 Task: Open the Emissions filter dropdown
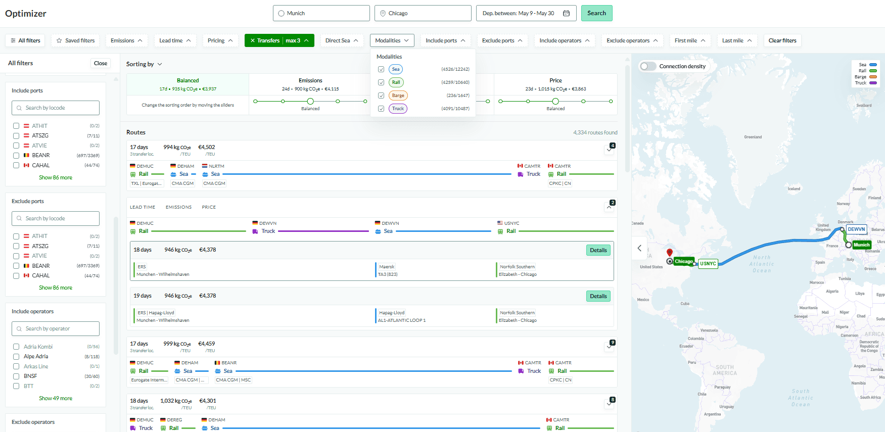point(126,40)
